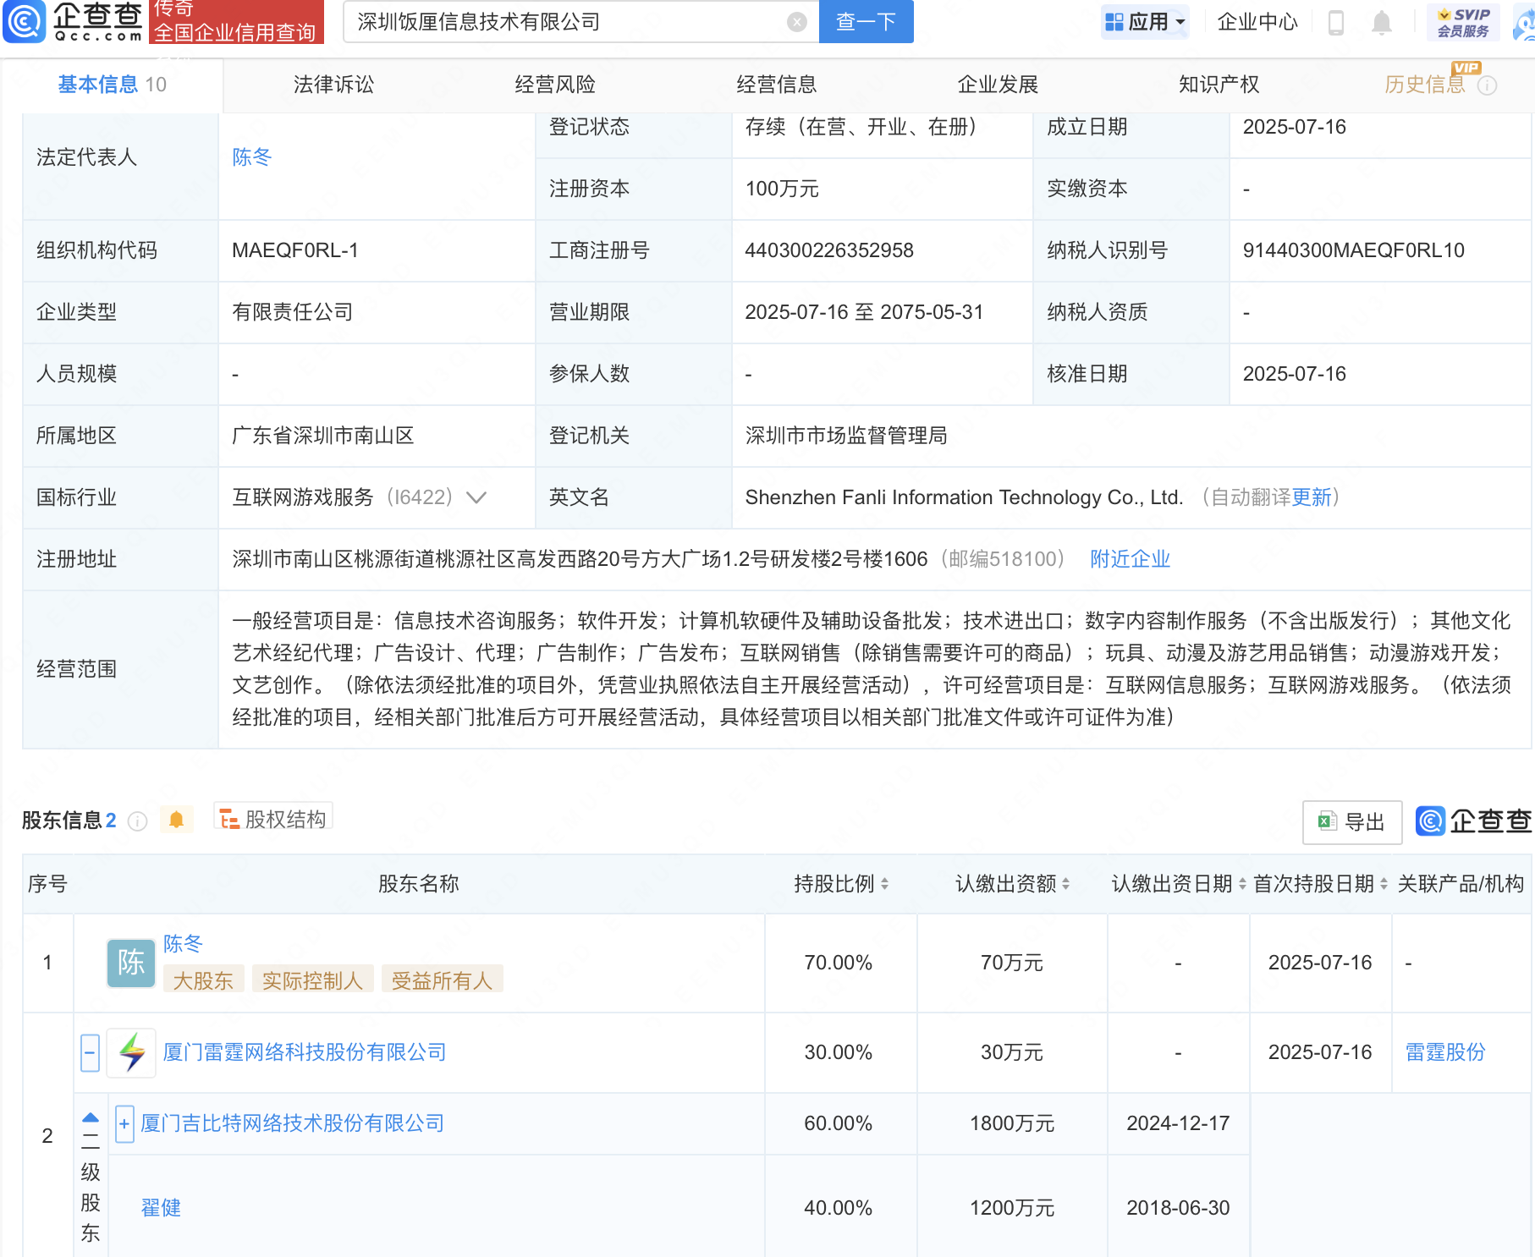
Task: Click the 陈 shareholder avatar
Action: (130, 963)
